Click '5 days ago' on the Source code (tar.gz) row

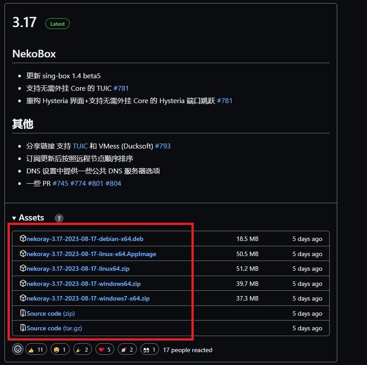(307, 328)
